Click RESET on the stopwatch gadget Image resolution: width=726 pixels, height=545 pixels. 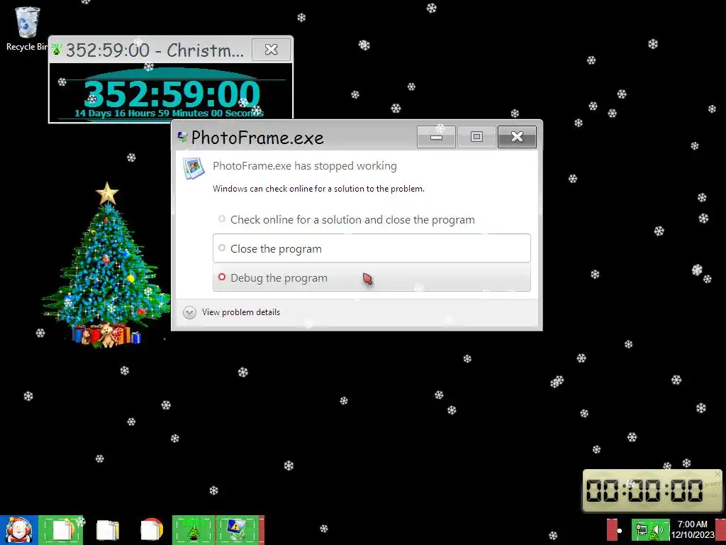[x=713, y=495]
